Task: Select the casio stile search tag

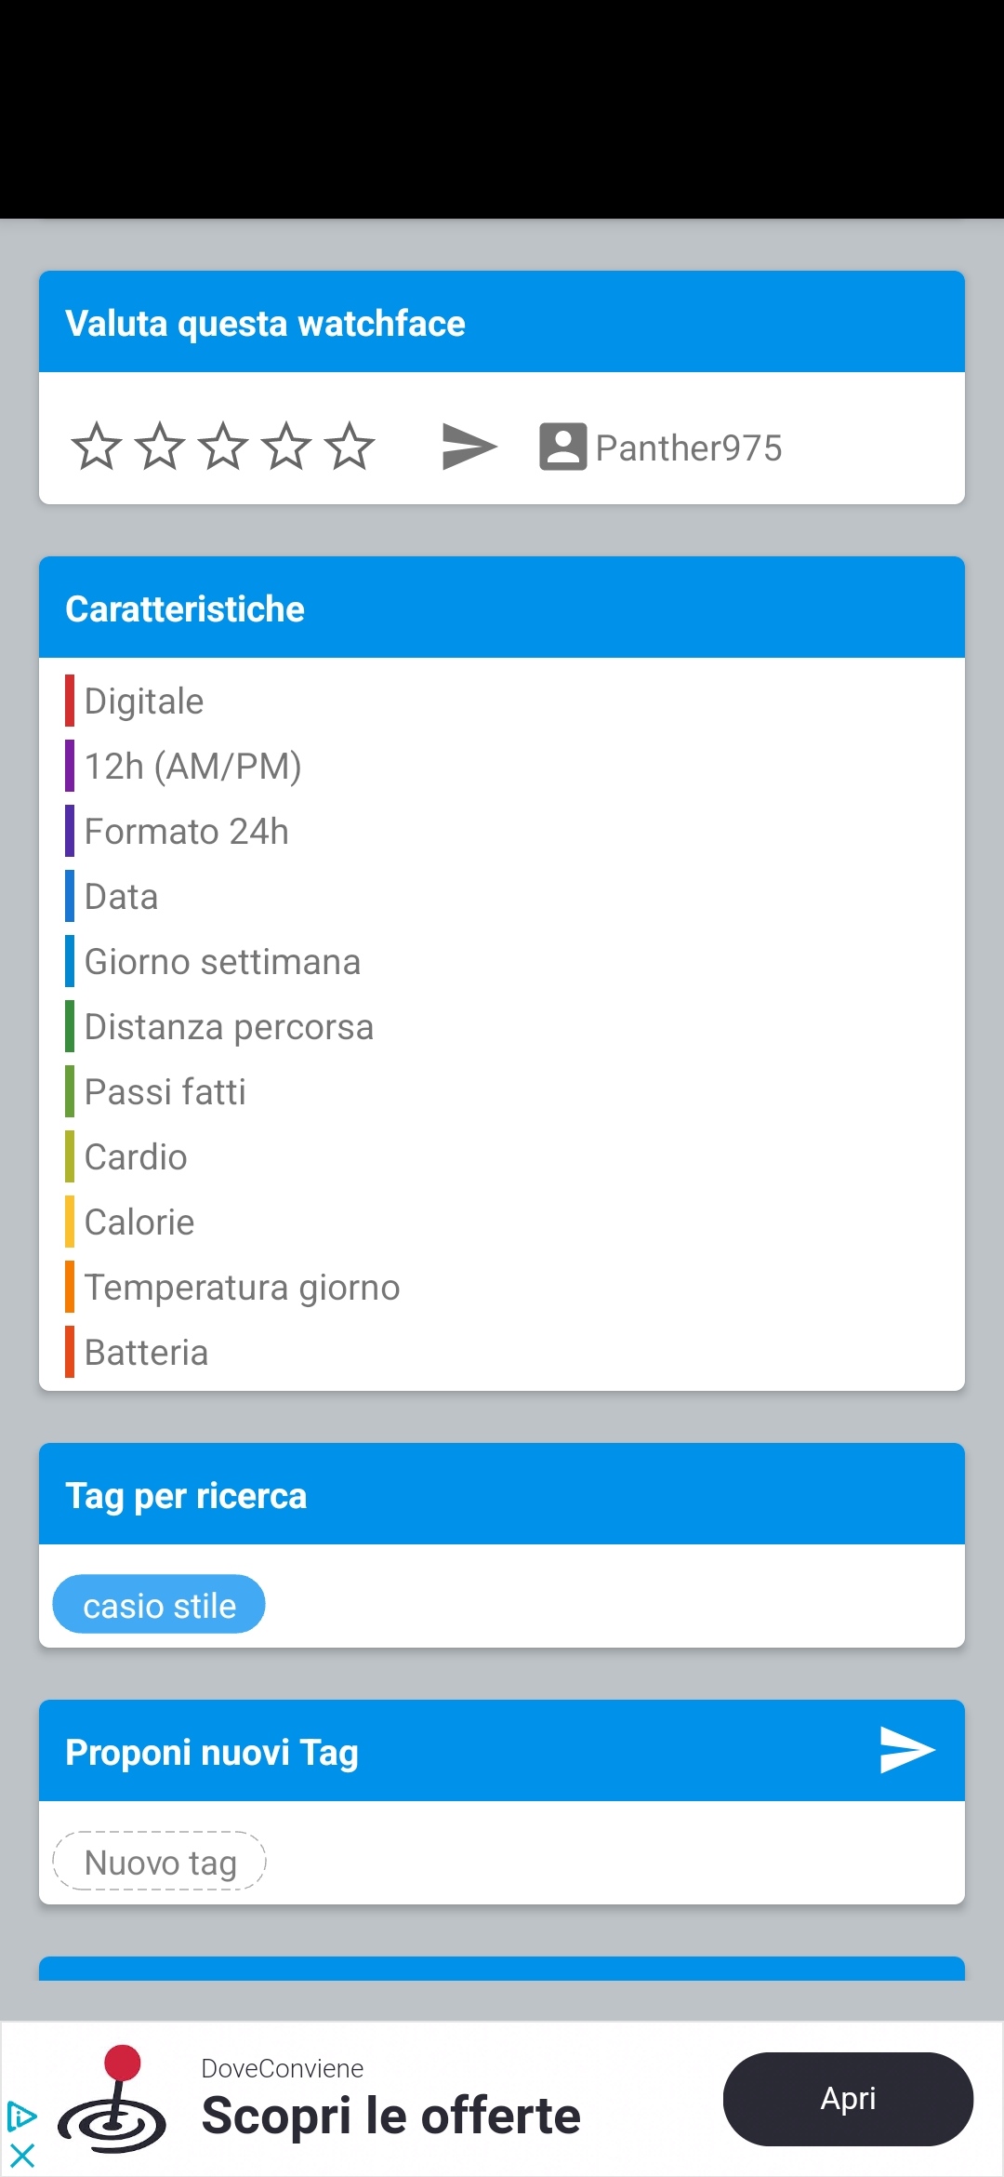Action: [159, 1605]
